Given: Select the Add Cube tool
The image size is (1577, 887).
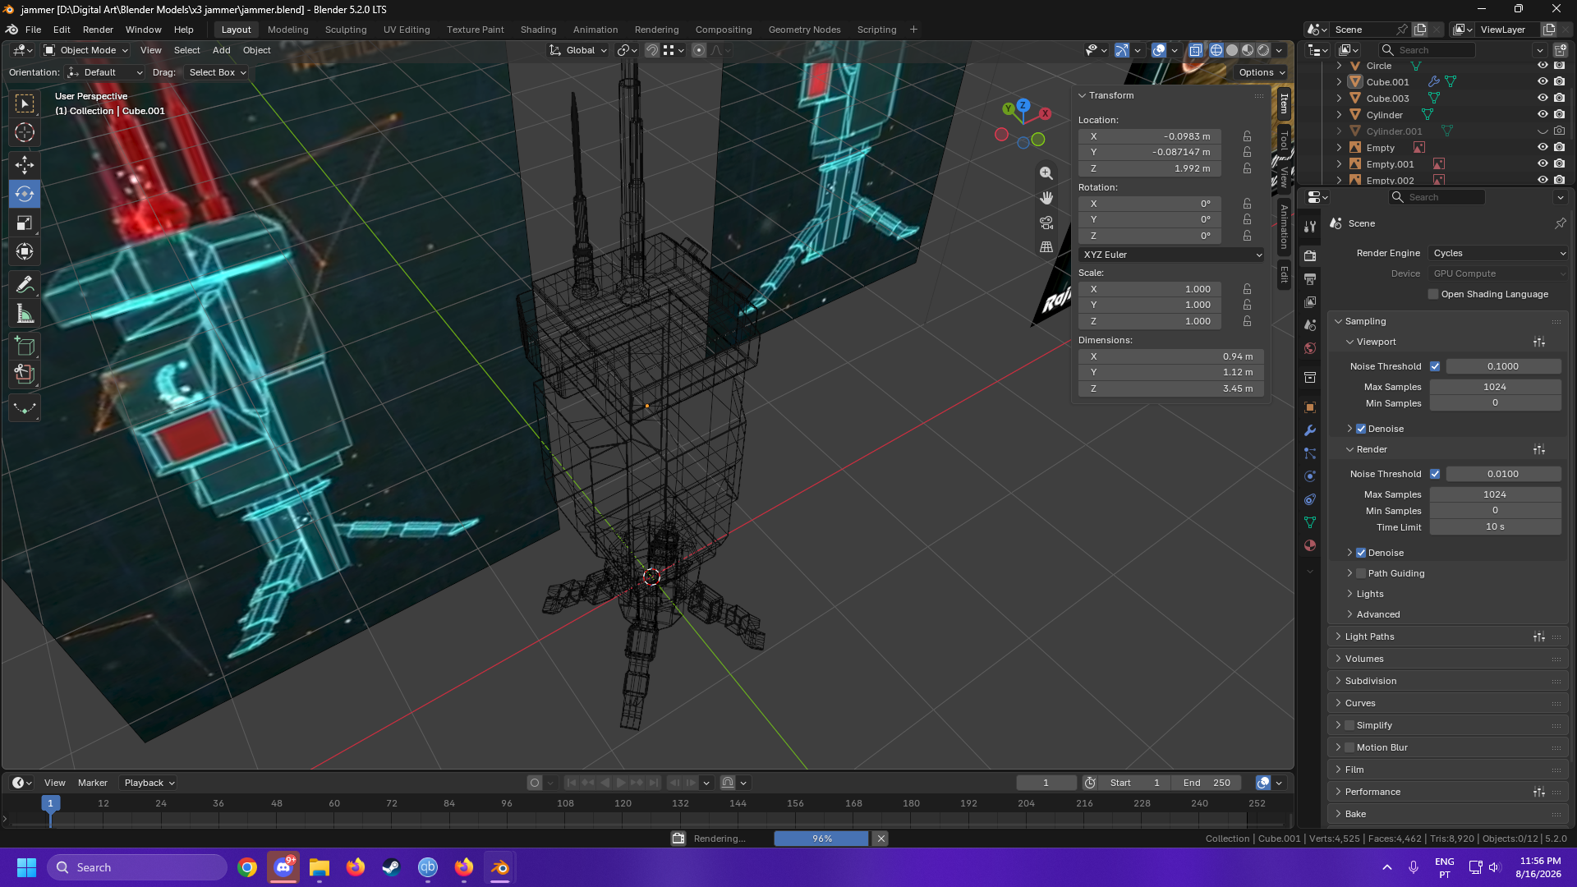Looking at the screenshot, I should pyautogui.click(x=25, y=346).
